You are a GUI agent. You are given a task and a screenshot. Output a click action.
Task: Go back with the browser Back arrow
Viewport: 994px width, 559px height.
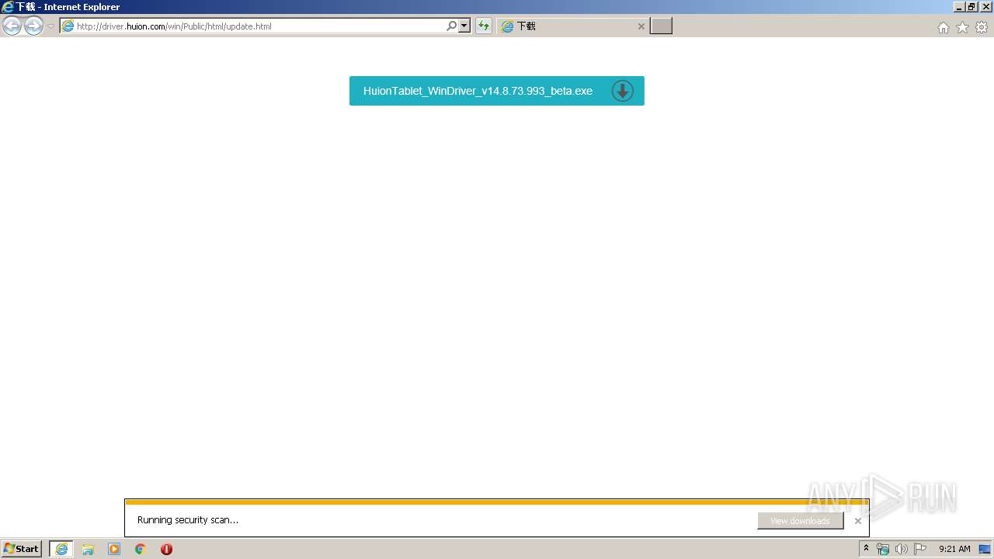12,26
